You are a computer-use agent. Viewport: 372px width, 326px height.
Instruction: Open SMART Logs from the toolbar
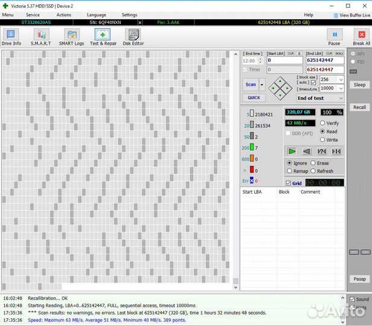point(71,37)
